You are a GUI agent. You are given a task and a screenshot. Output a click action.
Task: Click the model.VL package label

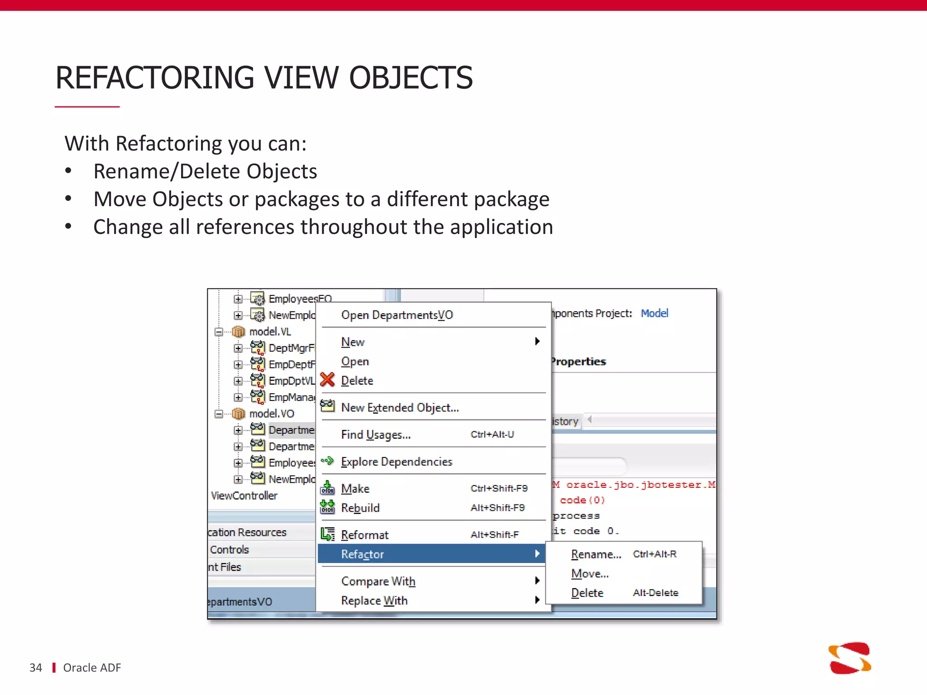coord(270,332)
